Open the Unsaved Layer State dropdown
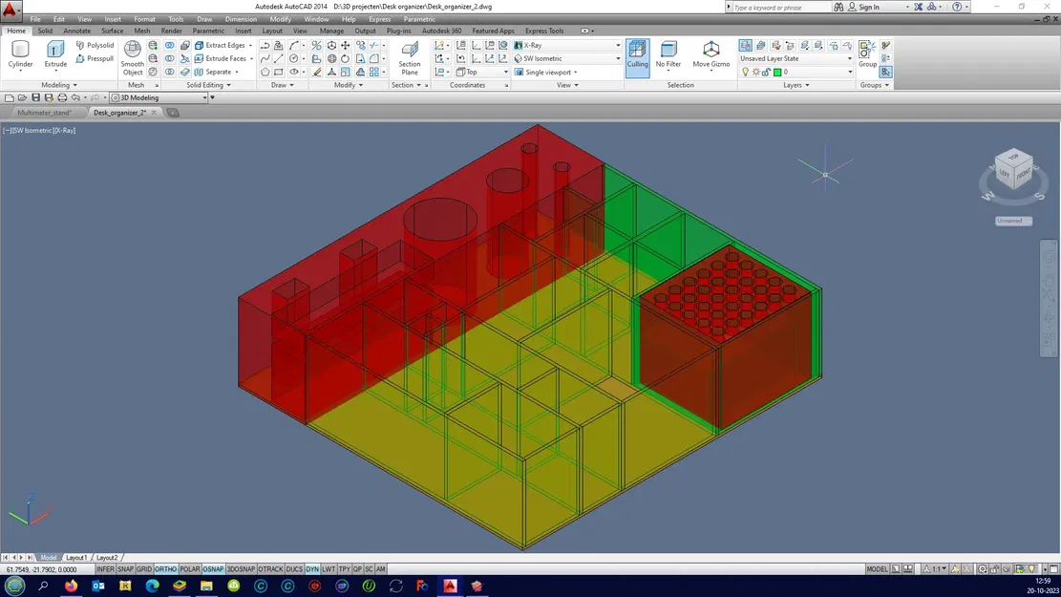 point(796,59)
